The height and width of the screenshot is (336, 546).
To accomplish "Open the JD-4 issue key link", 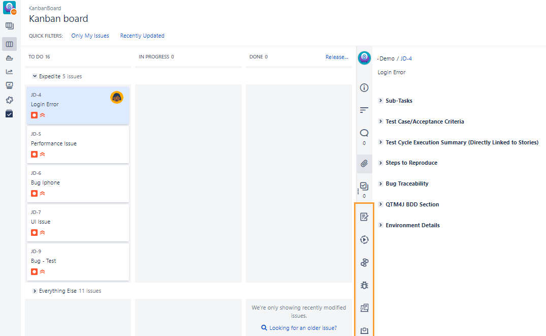I will tap(406, 58).
